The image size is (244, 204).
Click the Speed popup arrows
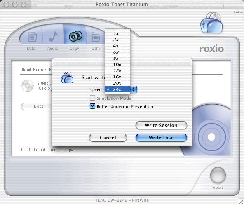134,89
